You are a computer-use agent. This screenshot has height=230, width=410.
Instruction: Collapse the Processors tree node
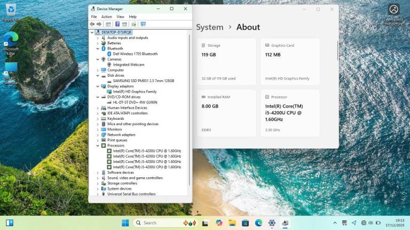(98, 145)
